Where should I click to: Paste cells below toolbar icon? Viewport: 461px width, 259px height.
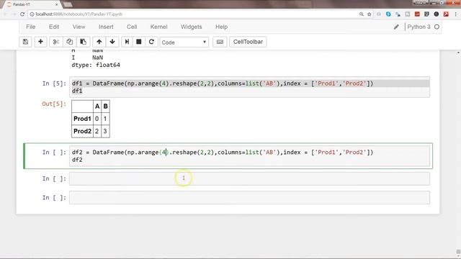click(84, 42)
